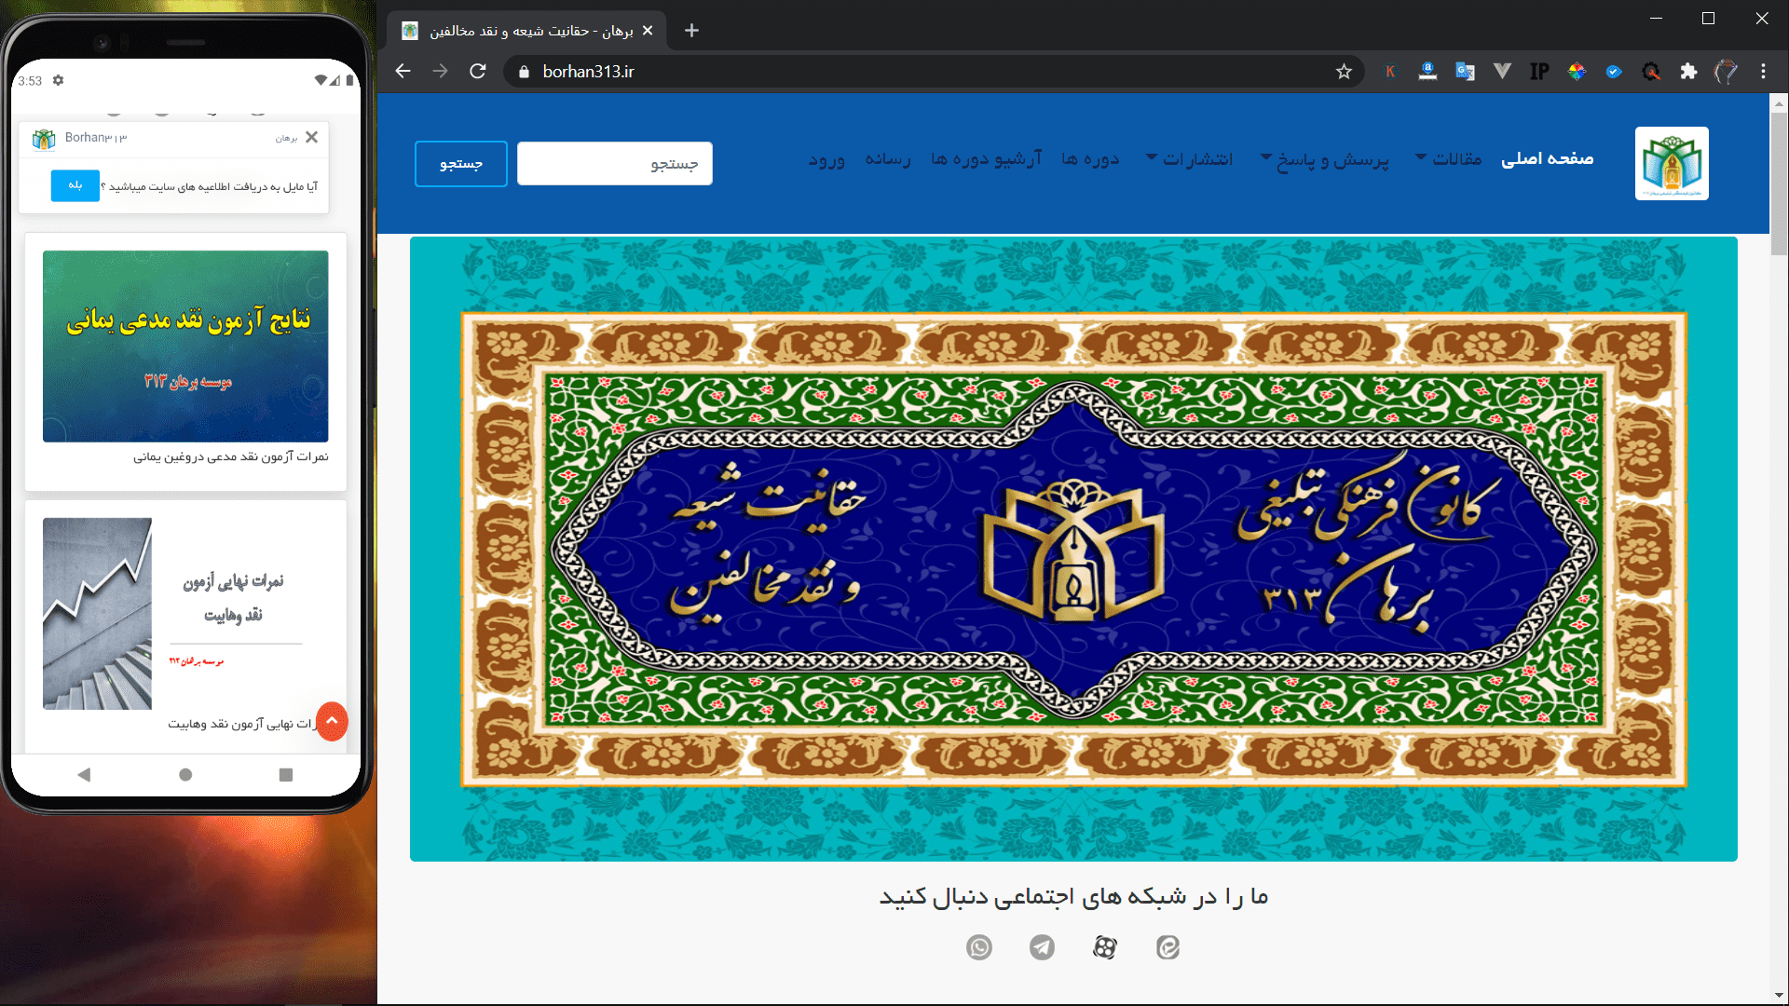1789x1006 pixels.
Task: Bookmark this page with the star icon
Action: click(x=1344, y=72)
